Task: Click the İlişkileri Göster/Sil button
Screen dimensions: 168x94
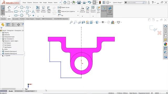Action: [82, 9]
